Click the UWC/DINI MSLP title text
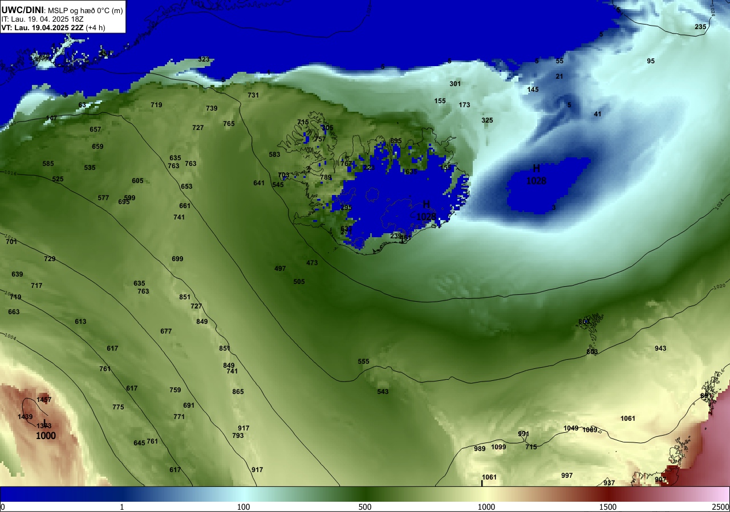 [62, 10]
